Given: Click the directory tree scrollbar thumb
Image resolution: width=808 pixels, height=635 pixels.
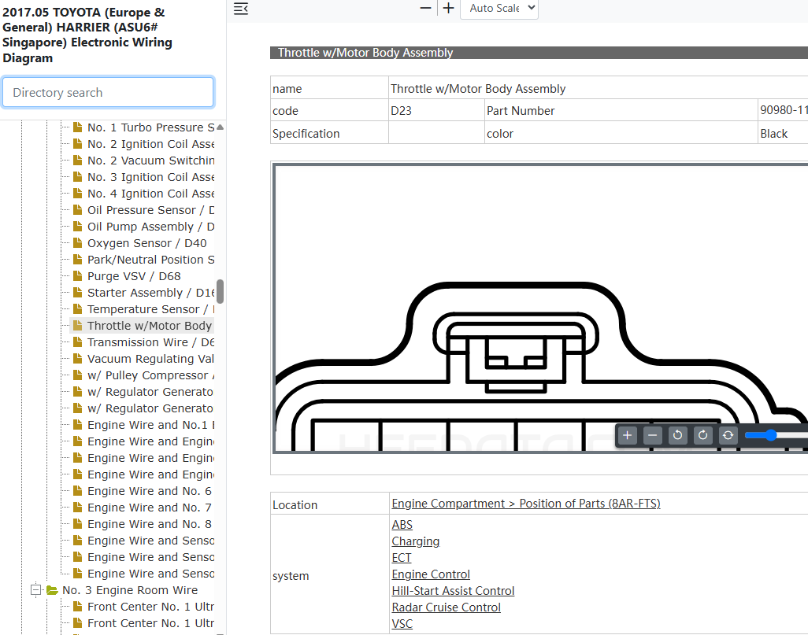Looking at the screenshot, I should [220, 291].
